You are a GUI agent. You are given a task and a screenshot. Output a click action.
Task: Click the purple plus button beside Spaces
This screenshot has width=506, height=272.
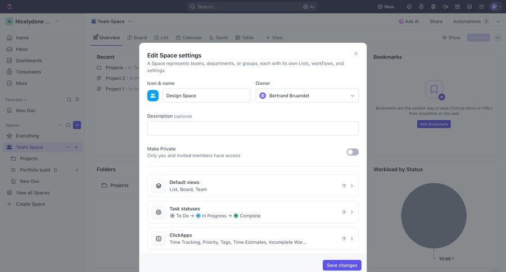tap(77, 125)
